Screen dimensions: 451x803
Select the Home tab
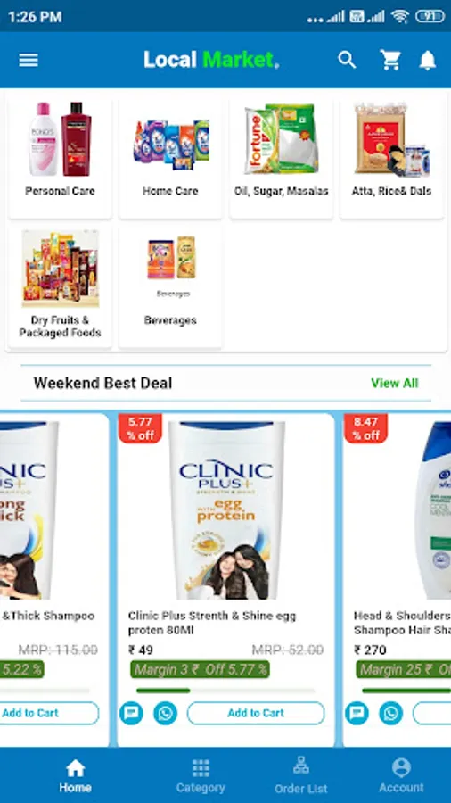click(x=75, y=776)
